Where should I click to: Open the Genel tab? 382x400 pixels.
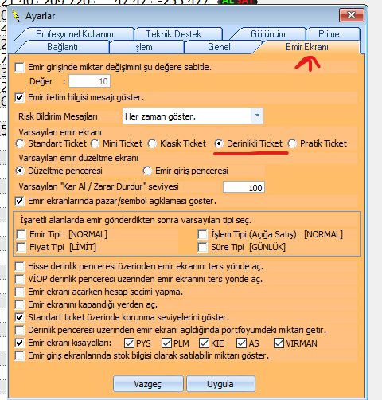pos(219,47)
